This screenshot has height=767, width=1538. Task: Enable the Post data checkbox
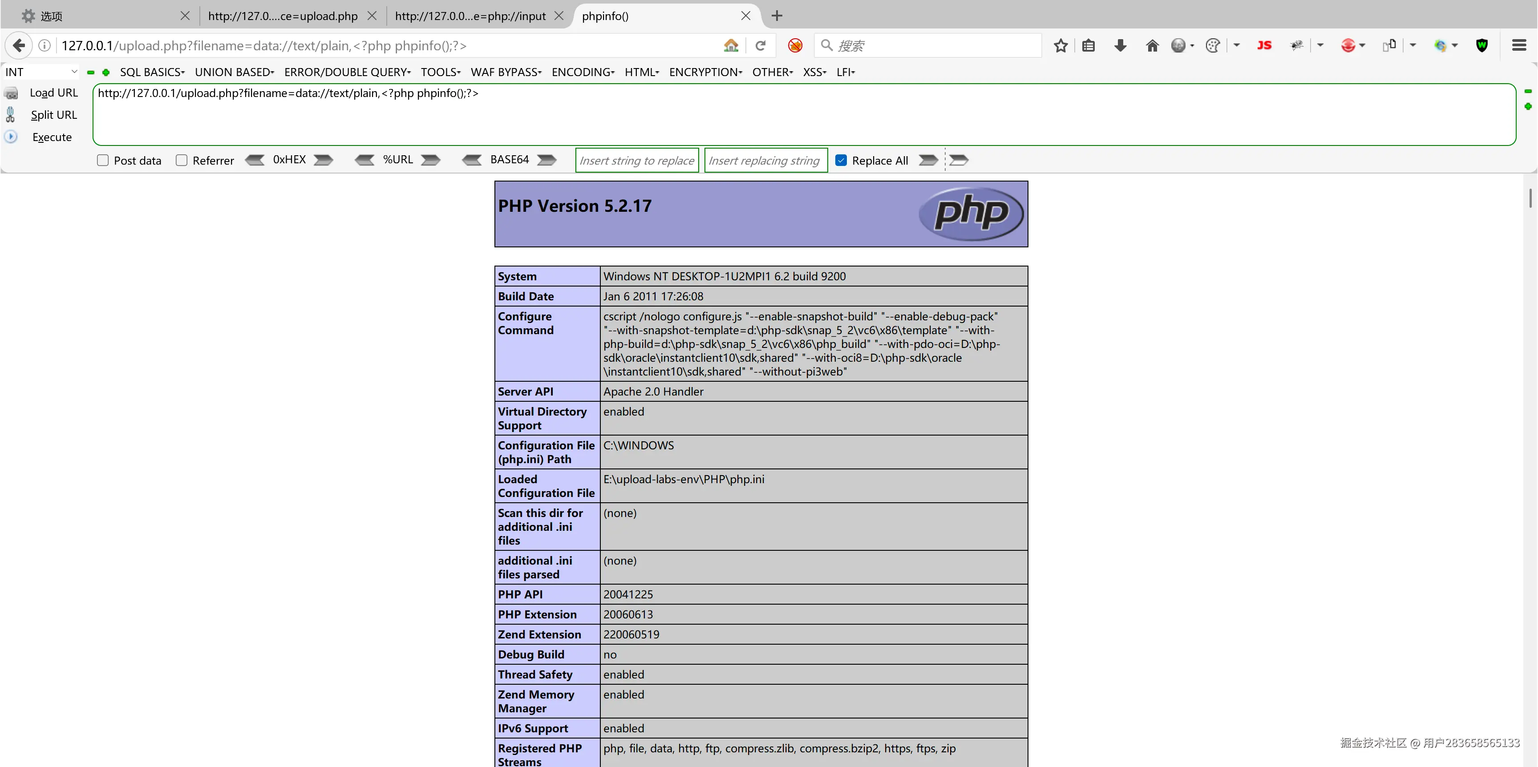(103, 161)
